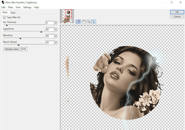
Task: Click the Branch Spread slider handle
Action: pyautogui.click(x=18, y=45)
